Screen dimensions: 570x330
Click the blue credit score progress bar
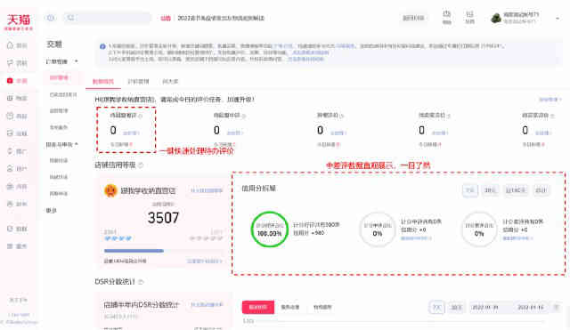[x=134, y=251]
